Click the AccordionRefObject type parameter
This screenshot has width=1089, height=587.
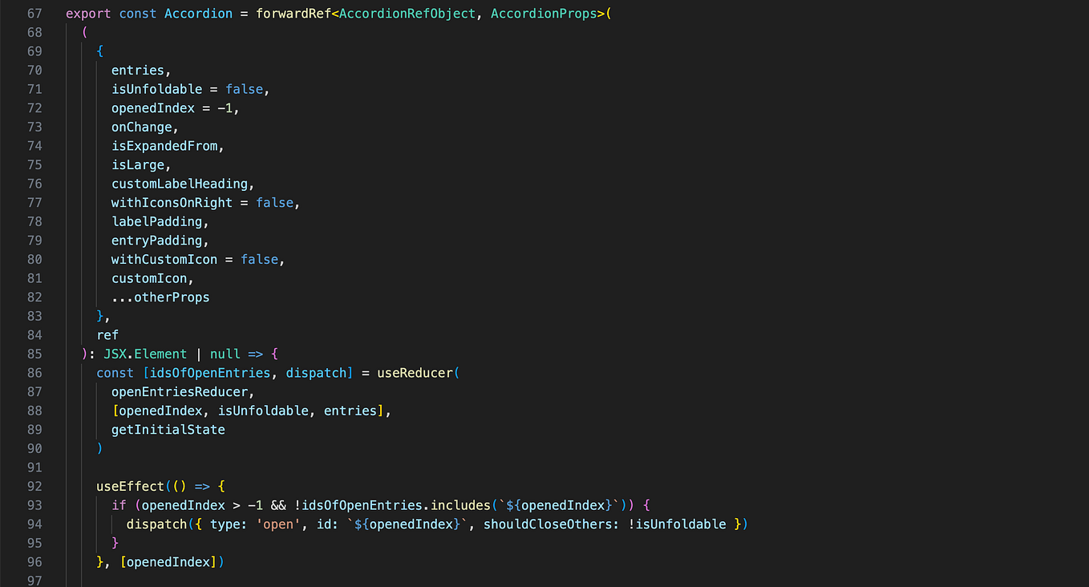pos(407,13)
